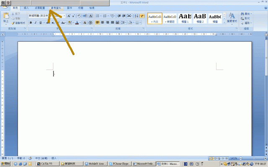Increase paragraph indent
Screen dimensions: 268x167
[124, 16]
